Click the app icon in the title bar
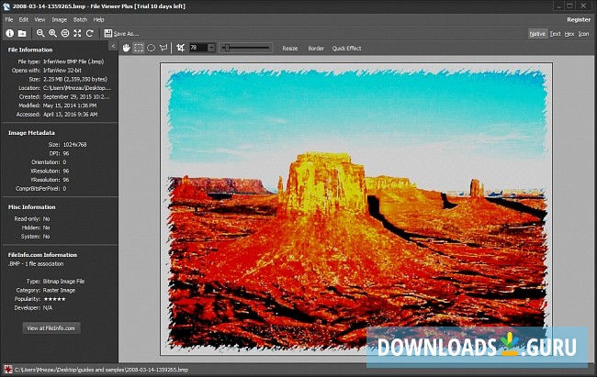This screenshot has height=377, width=597. pos(6,6)
